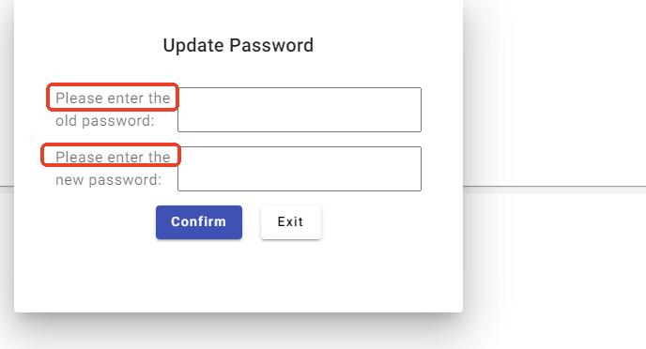This screenshot has height=349, width=646.
Task: Click the red outline around old password label
Action: tap(113, 83)
